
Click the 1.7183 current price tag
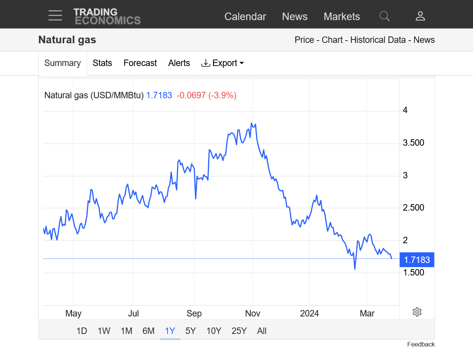[417, 260]
